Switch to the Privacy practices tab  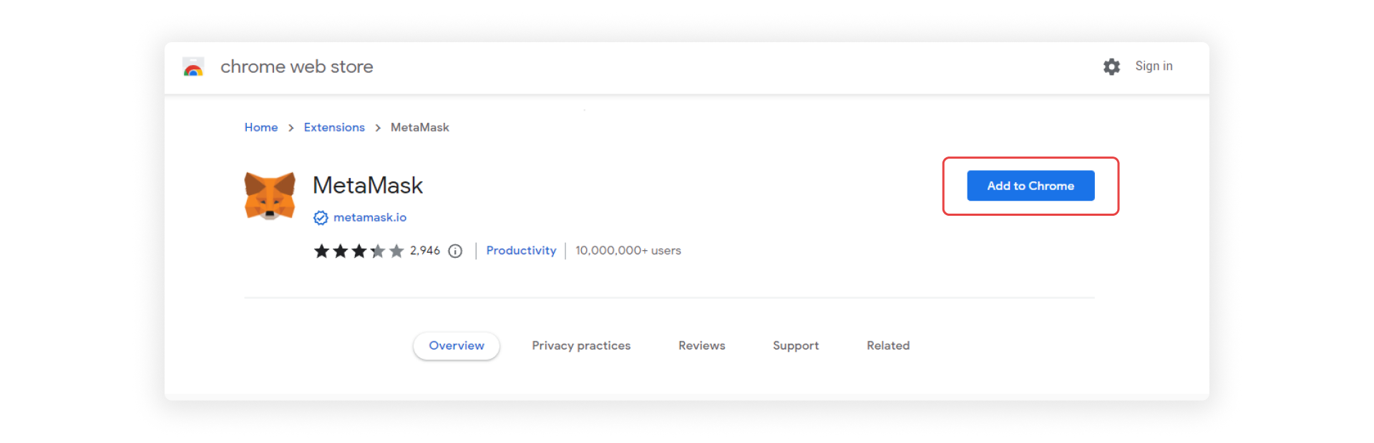[581, 346]
